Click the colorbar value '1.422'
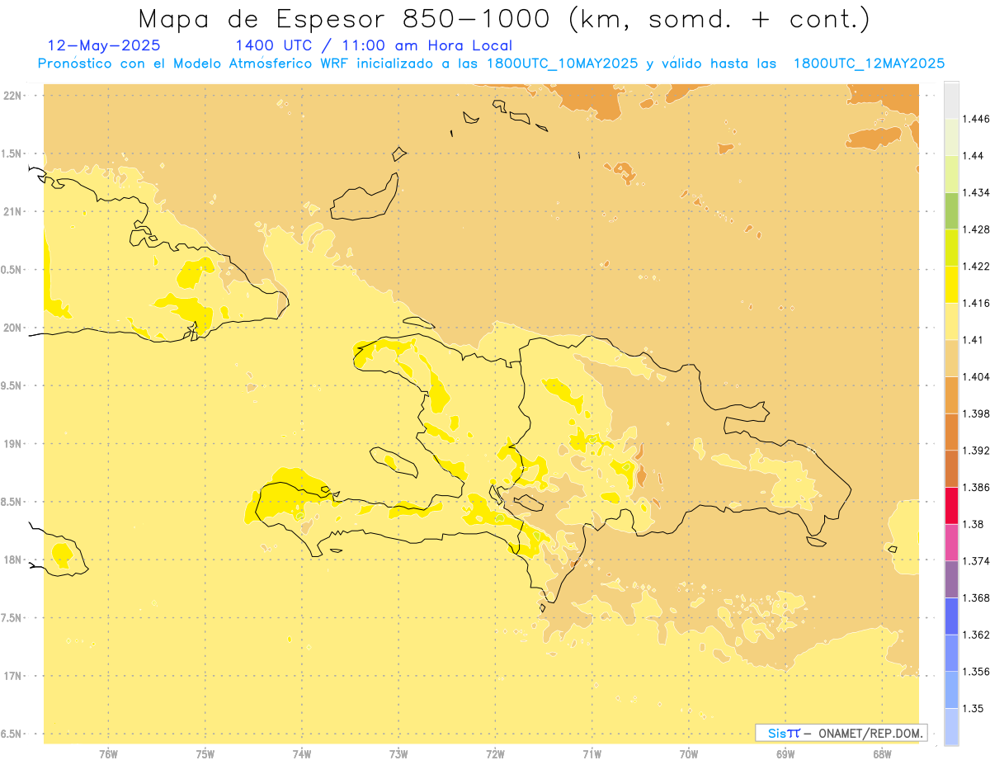 click(x=976, y=267)
